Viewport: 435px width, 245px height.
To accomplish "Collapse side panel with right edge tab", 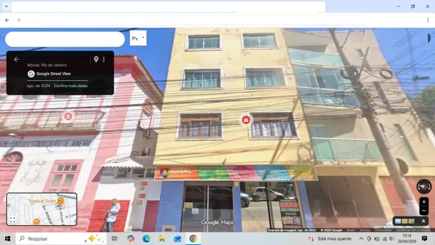I will [429, 38].
